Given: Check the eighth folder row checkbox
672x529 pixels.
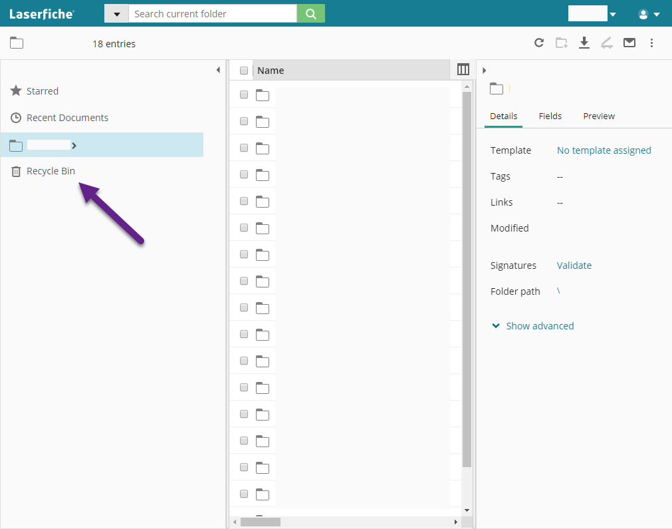Looking at the screenshot, I should tap(244, 281).
